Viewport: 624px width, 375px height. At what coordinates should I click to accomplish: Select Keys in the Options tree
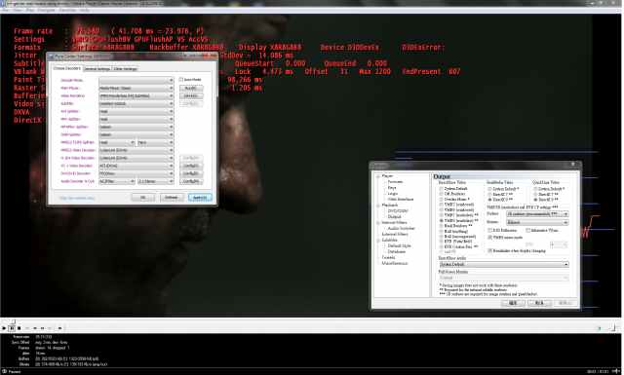(x=392, y=187)
